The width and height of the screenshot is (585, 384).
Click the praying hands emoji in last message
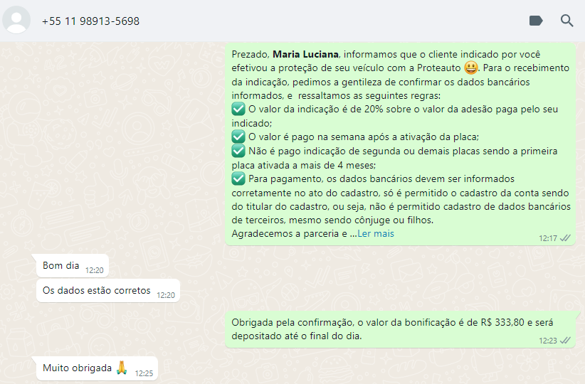(122, 368)
